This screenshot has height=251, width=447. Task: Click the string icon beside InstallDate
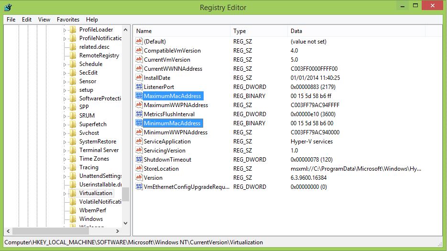click(139, 77)
